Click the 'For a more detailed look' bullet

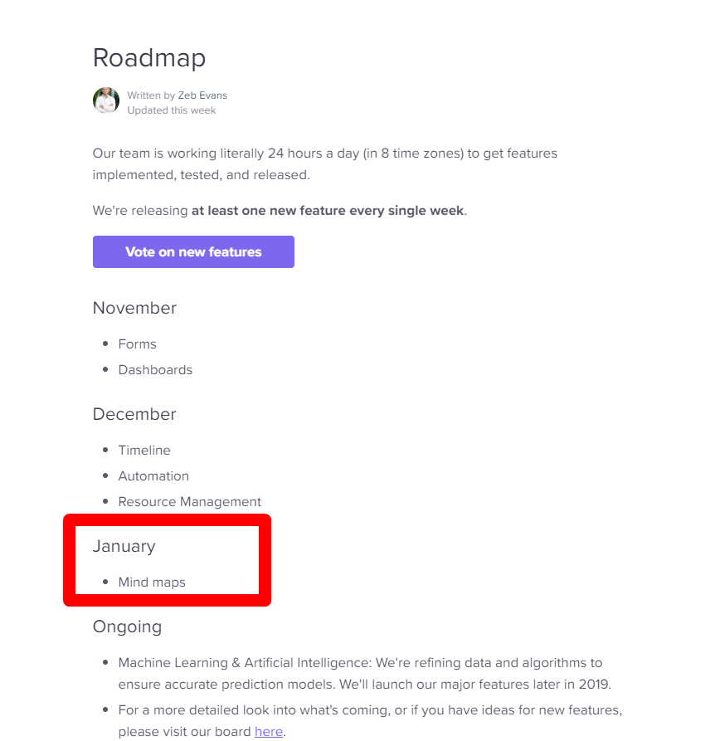371,721
